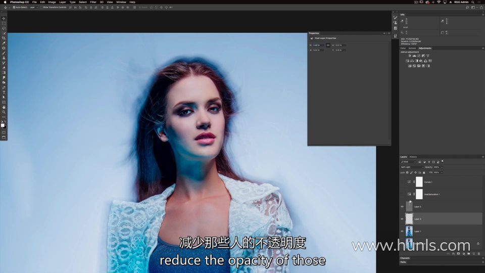485x273 pixels.
Task: Open the Image menu
Action: (52, 2)
